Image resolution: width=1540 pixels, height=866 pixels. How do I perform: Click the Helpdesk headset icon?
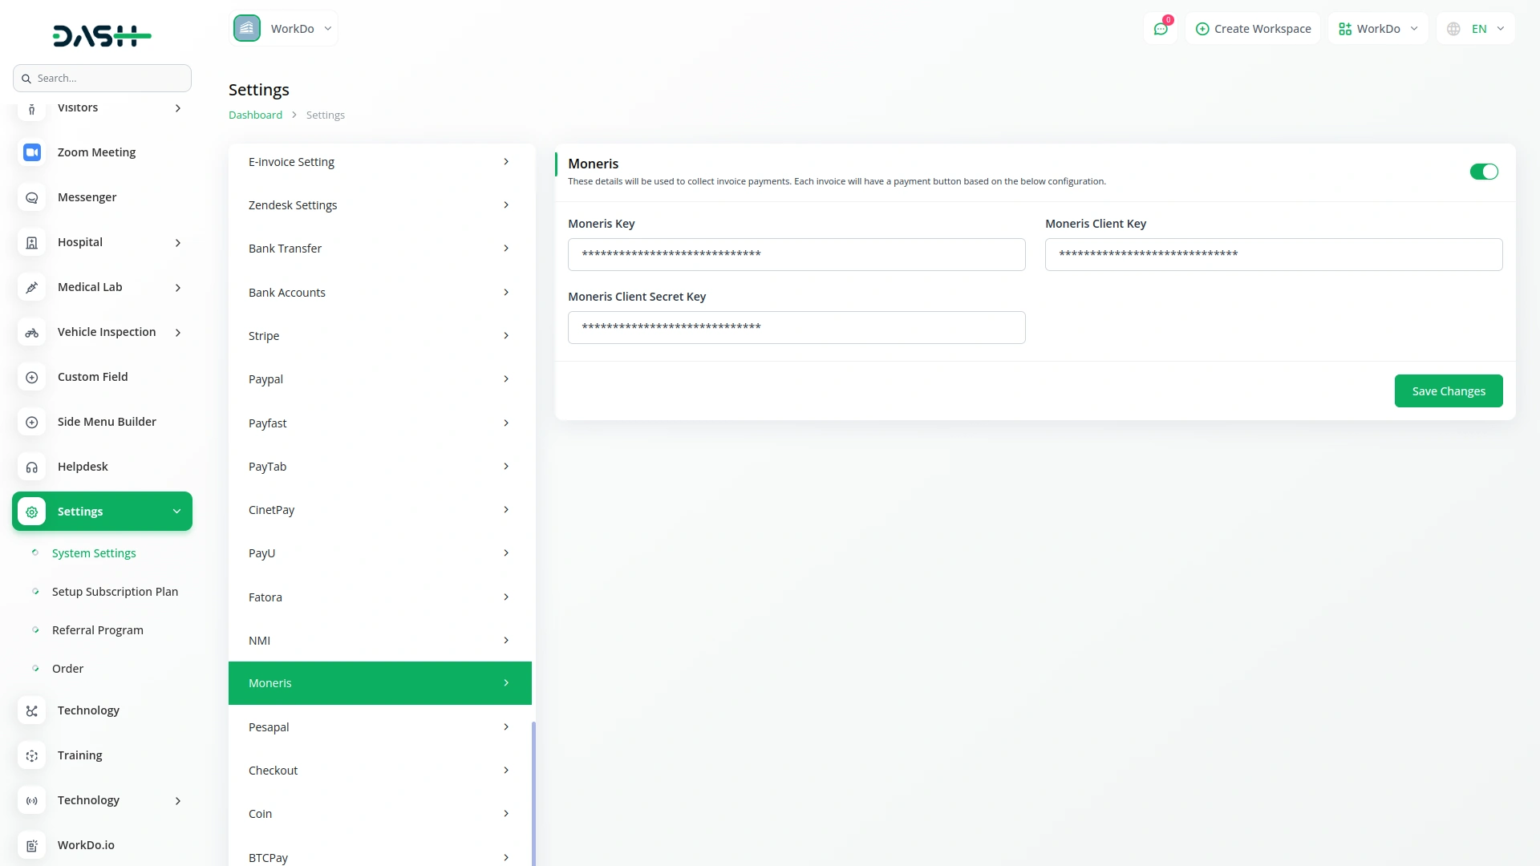point(32,467)
